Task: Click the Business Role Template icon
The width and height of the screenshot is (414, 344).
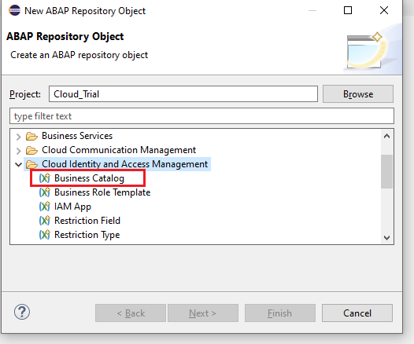Action: coord(45,192)
